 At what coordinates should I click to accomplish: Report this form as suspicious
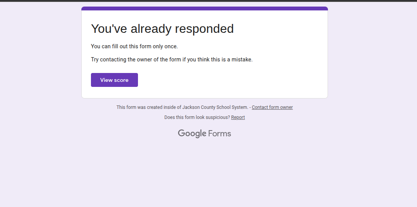click(x=238, y=117)
